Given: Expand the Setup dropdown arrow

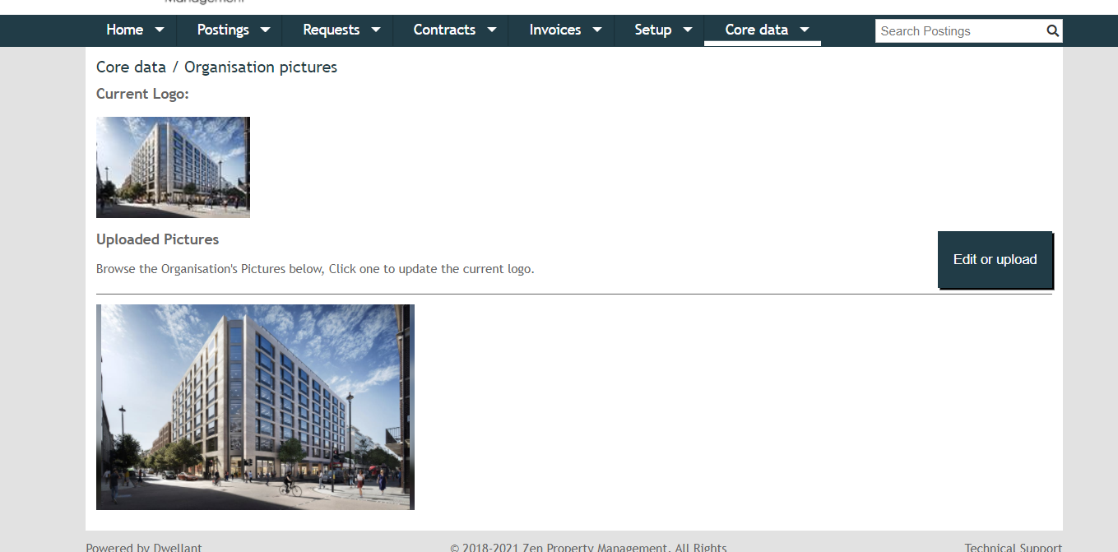Looking at the screenshot, I should [688, 30].
